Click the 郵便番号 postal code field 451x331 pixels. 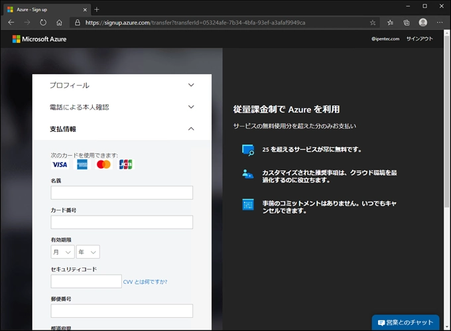click(121, 311)
